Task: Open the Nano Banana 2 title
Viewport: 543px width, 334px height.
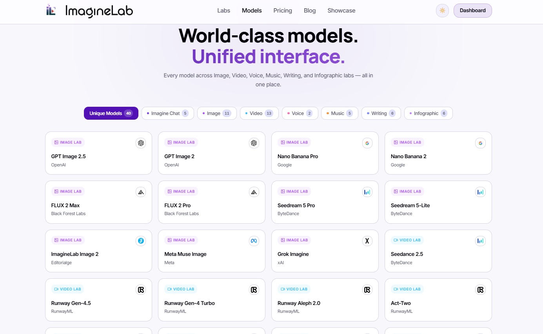Action: pyautogui.click(x=409, y=156)
